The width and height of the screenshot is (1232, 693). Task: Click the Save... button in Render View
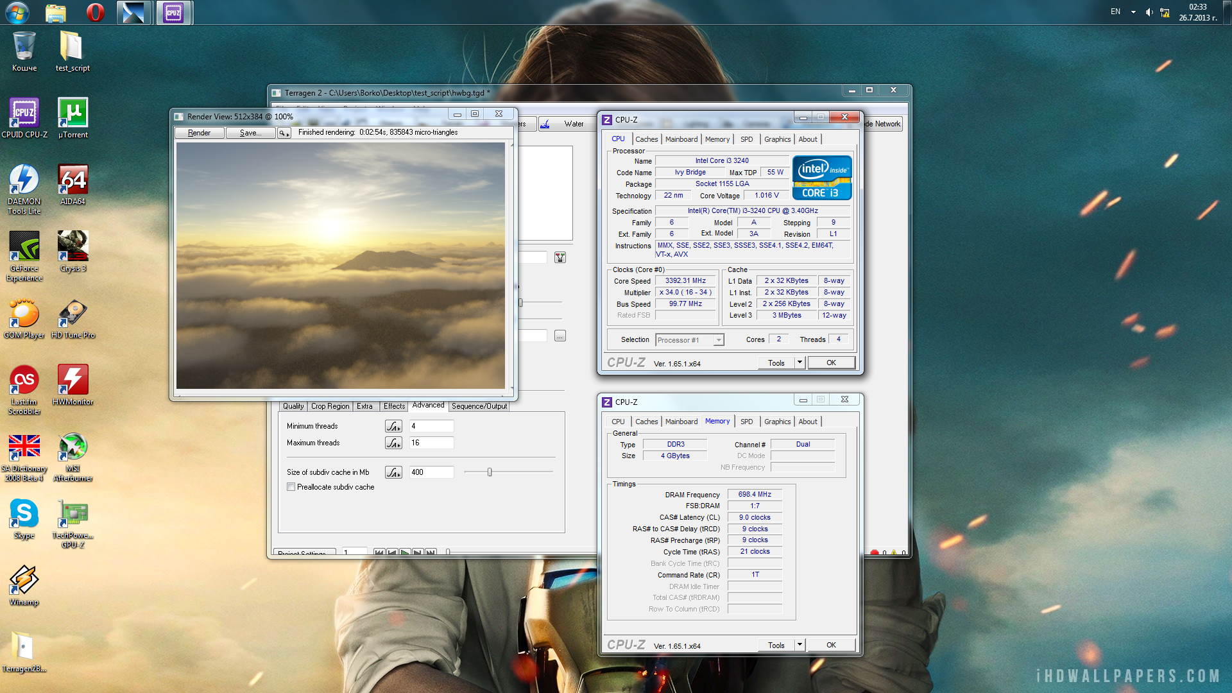(x=250, y=133)
